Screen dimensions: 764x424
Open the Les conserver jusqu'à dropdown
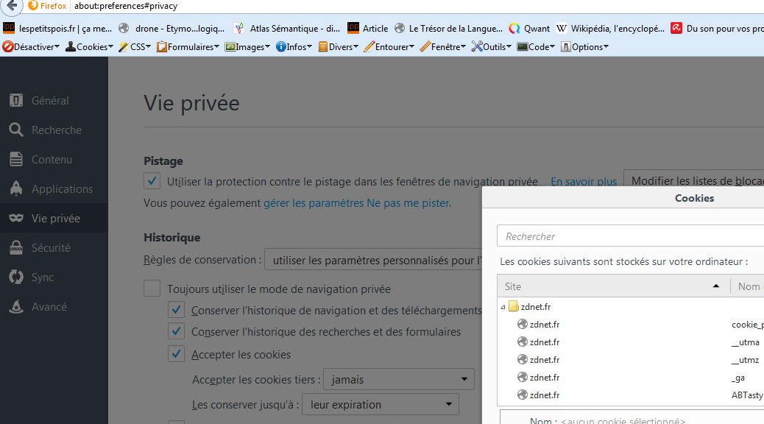click(x=381, y=404)
